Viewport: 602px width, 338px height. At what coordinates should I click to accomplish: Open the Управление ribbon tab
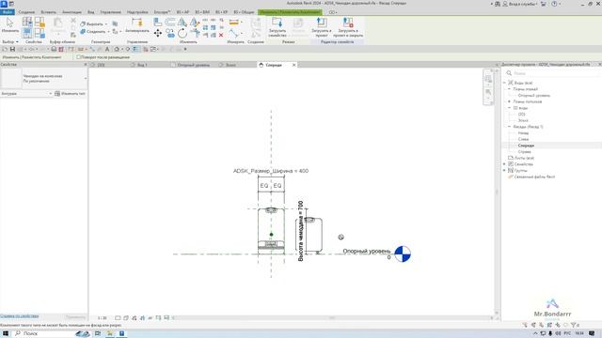coord(111,12)
